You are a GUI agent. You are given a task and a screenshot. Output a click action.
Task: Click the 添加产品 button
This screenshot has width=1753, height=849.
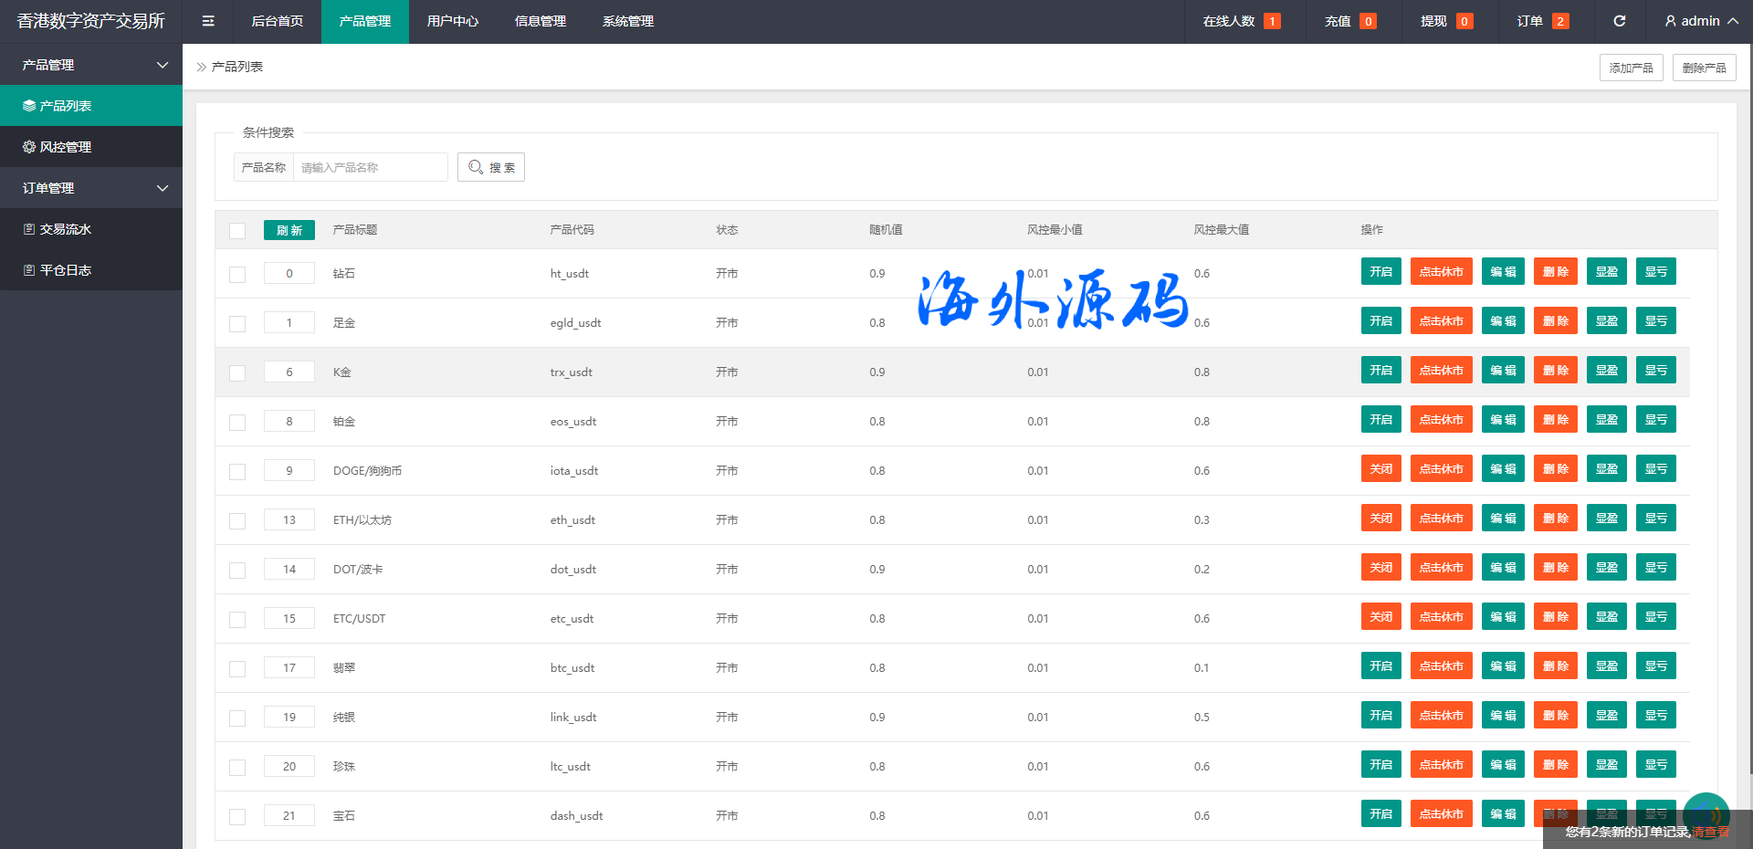point(1631,68)
